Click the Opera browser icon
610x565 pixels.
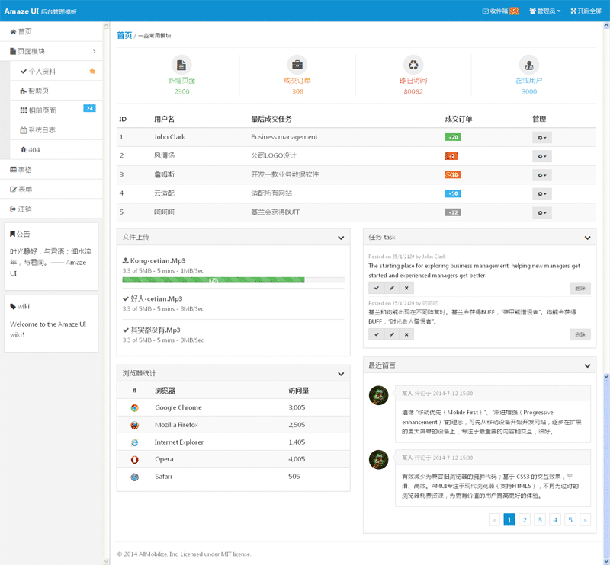(x=134, y=459)
